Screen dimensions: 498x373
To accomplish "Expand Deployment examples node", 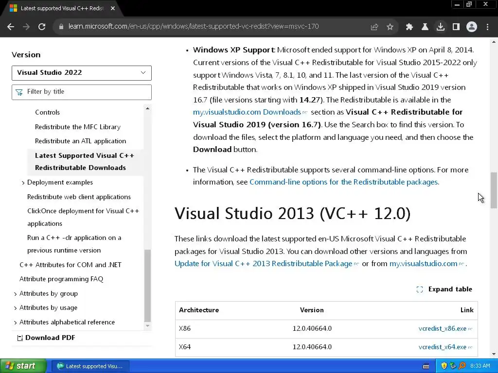I will pos(23,183).
